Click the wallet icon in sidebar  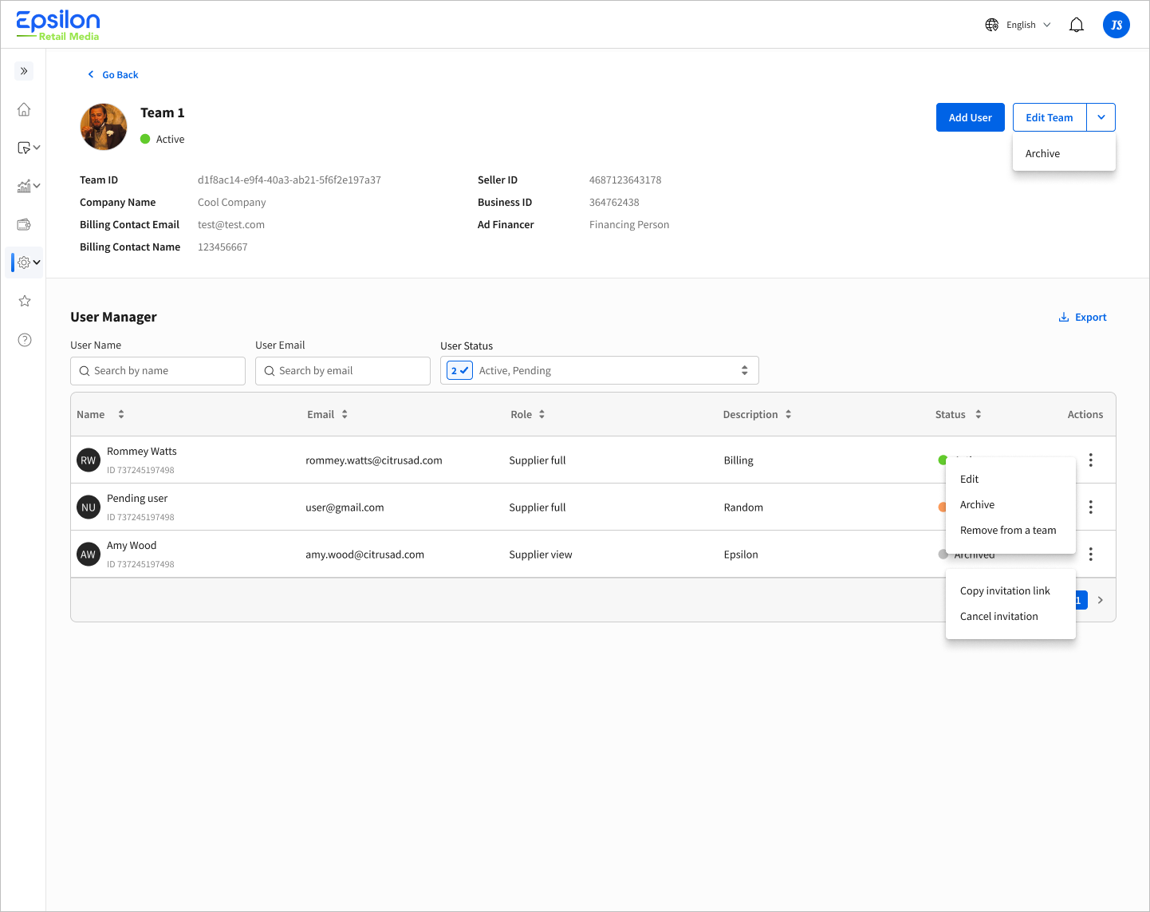[x=23, y=224]
